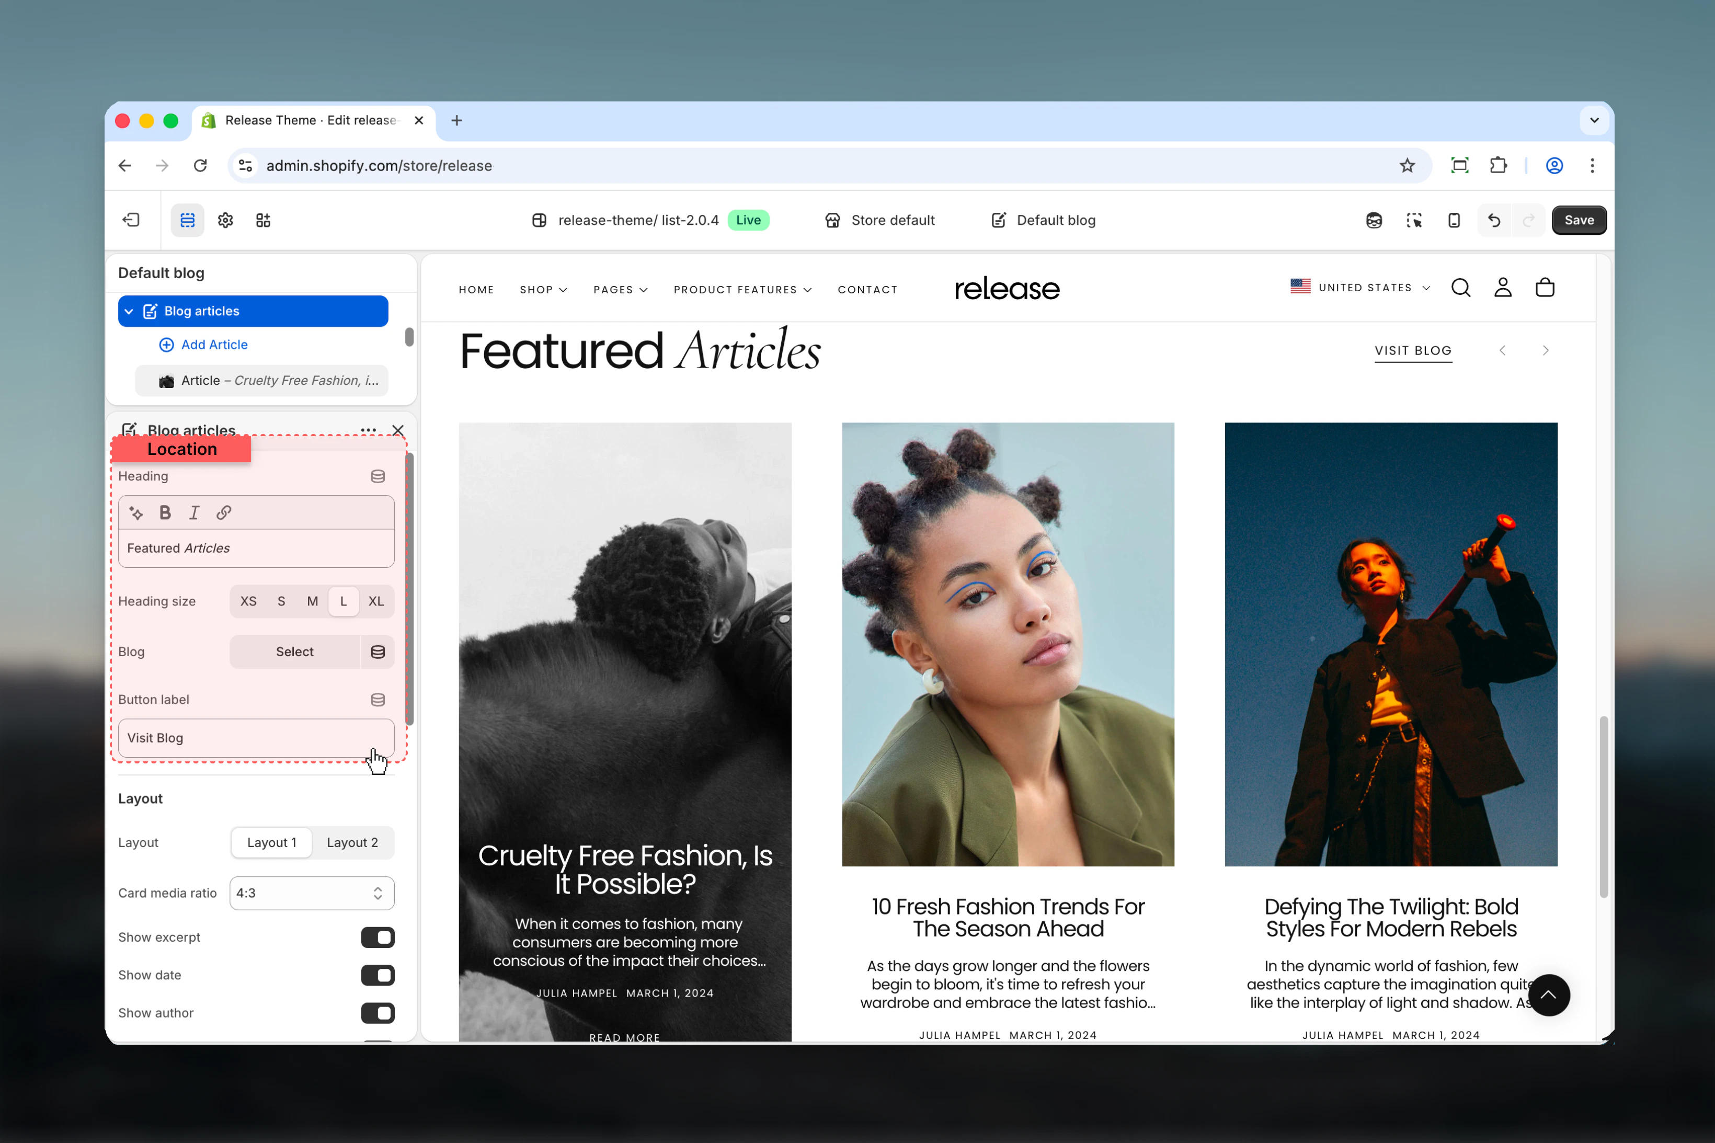This screenshot has height=1143, width=1715.
Task: Insert AI-generated text with sparkle icon
Action: tap(136, 513)
